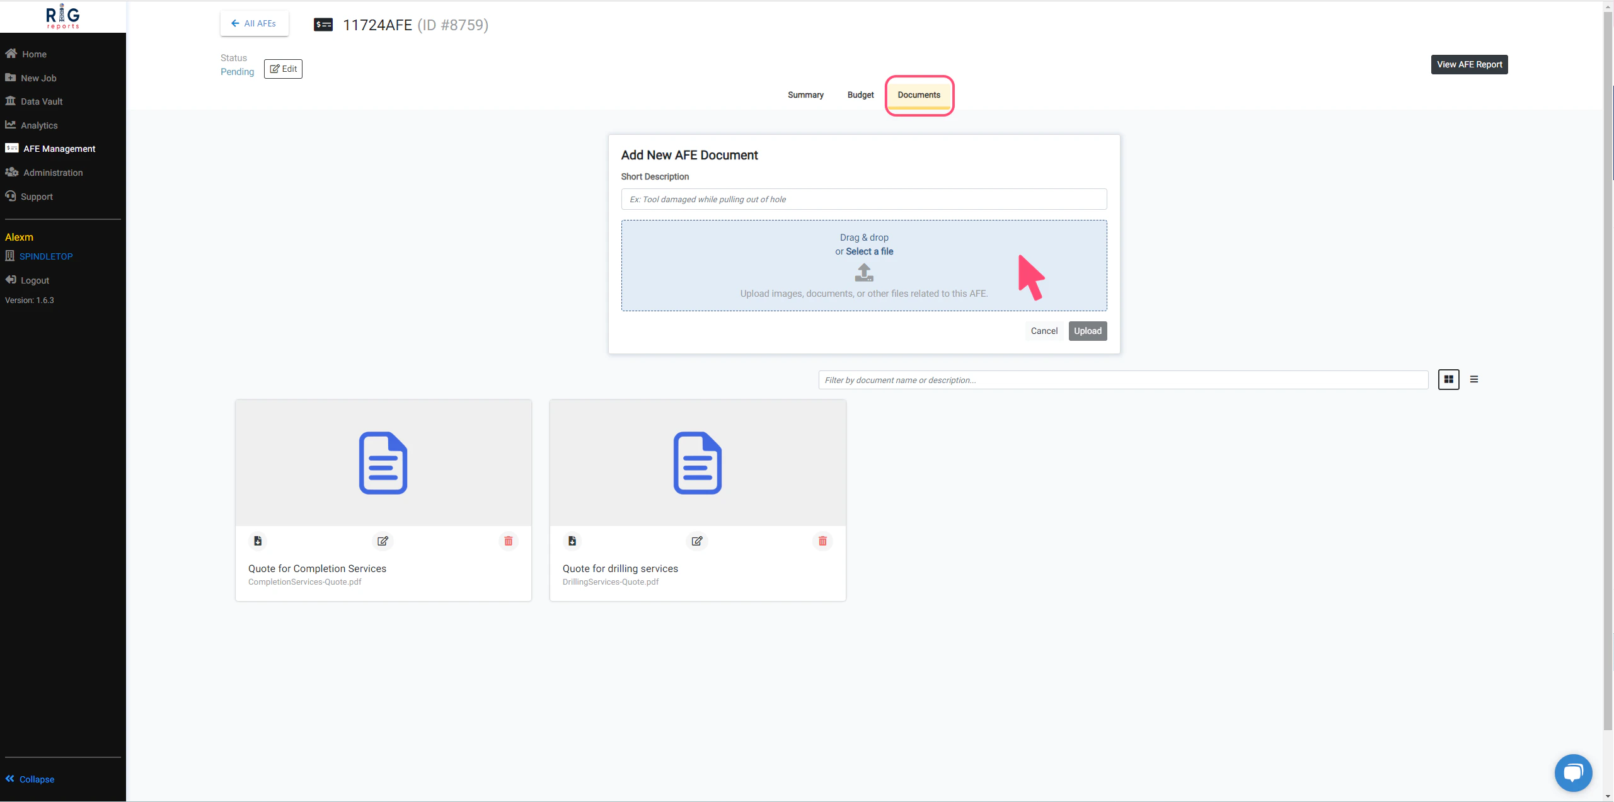Edit the Quote for Completion Services card
Viewport: 1614px width, 802px height.
coord(383,541)
